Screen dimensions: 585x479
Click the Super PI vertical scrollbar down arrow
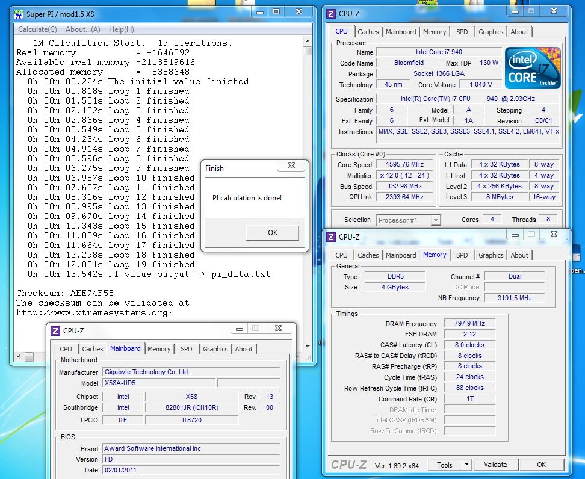(x=308, y=347)
